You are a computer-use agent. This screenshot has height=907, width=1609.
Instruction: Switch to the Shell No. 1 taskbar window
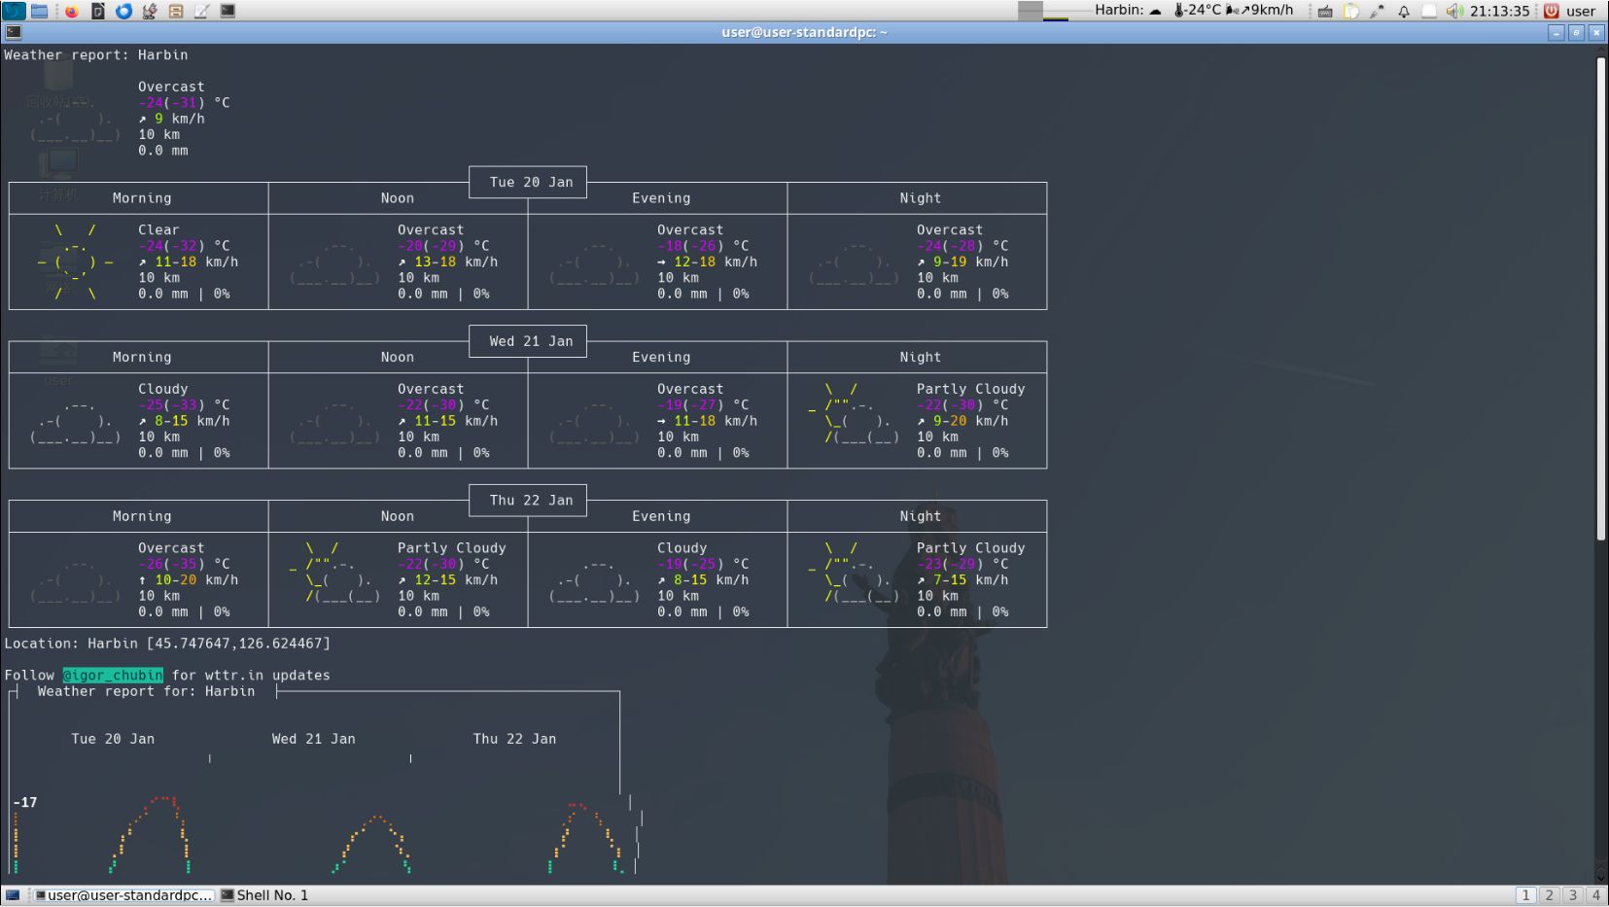click(x=264, y=895)
